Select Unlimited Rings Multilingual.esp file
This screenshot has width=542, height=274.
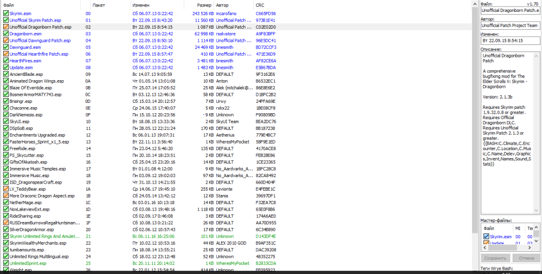(39, 256)
